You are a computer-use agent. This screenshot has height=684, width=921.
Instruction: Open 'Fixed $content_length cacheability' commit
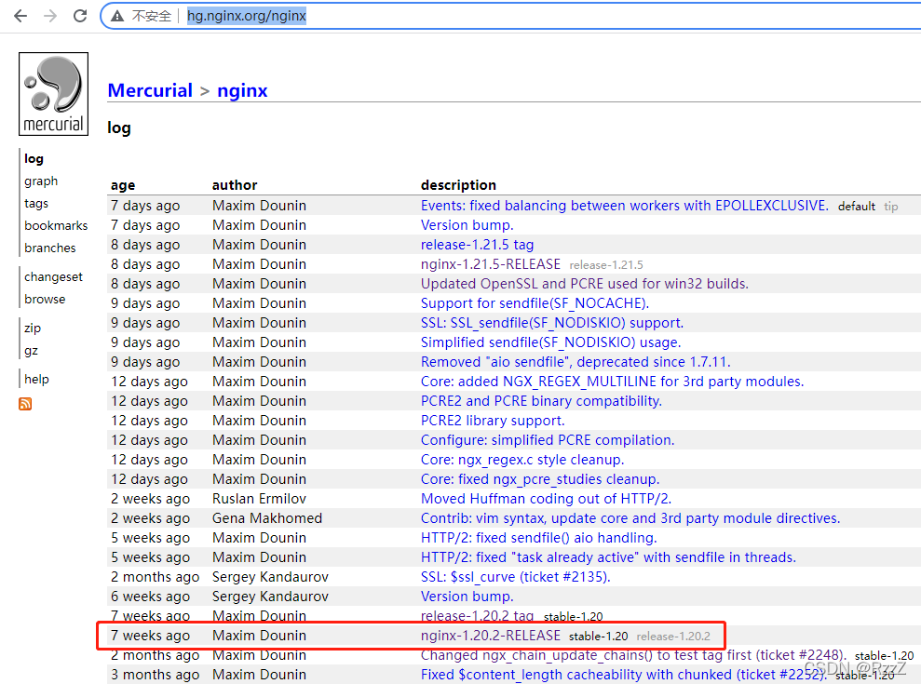click(623, 675)
